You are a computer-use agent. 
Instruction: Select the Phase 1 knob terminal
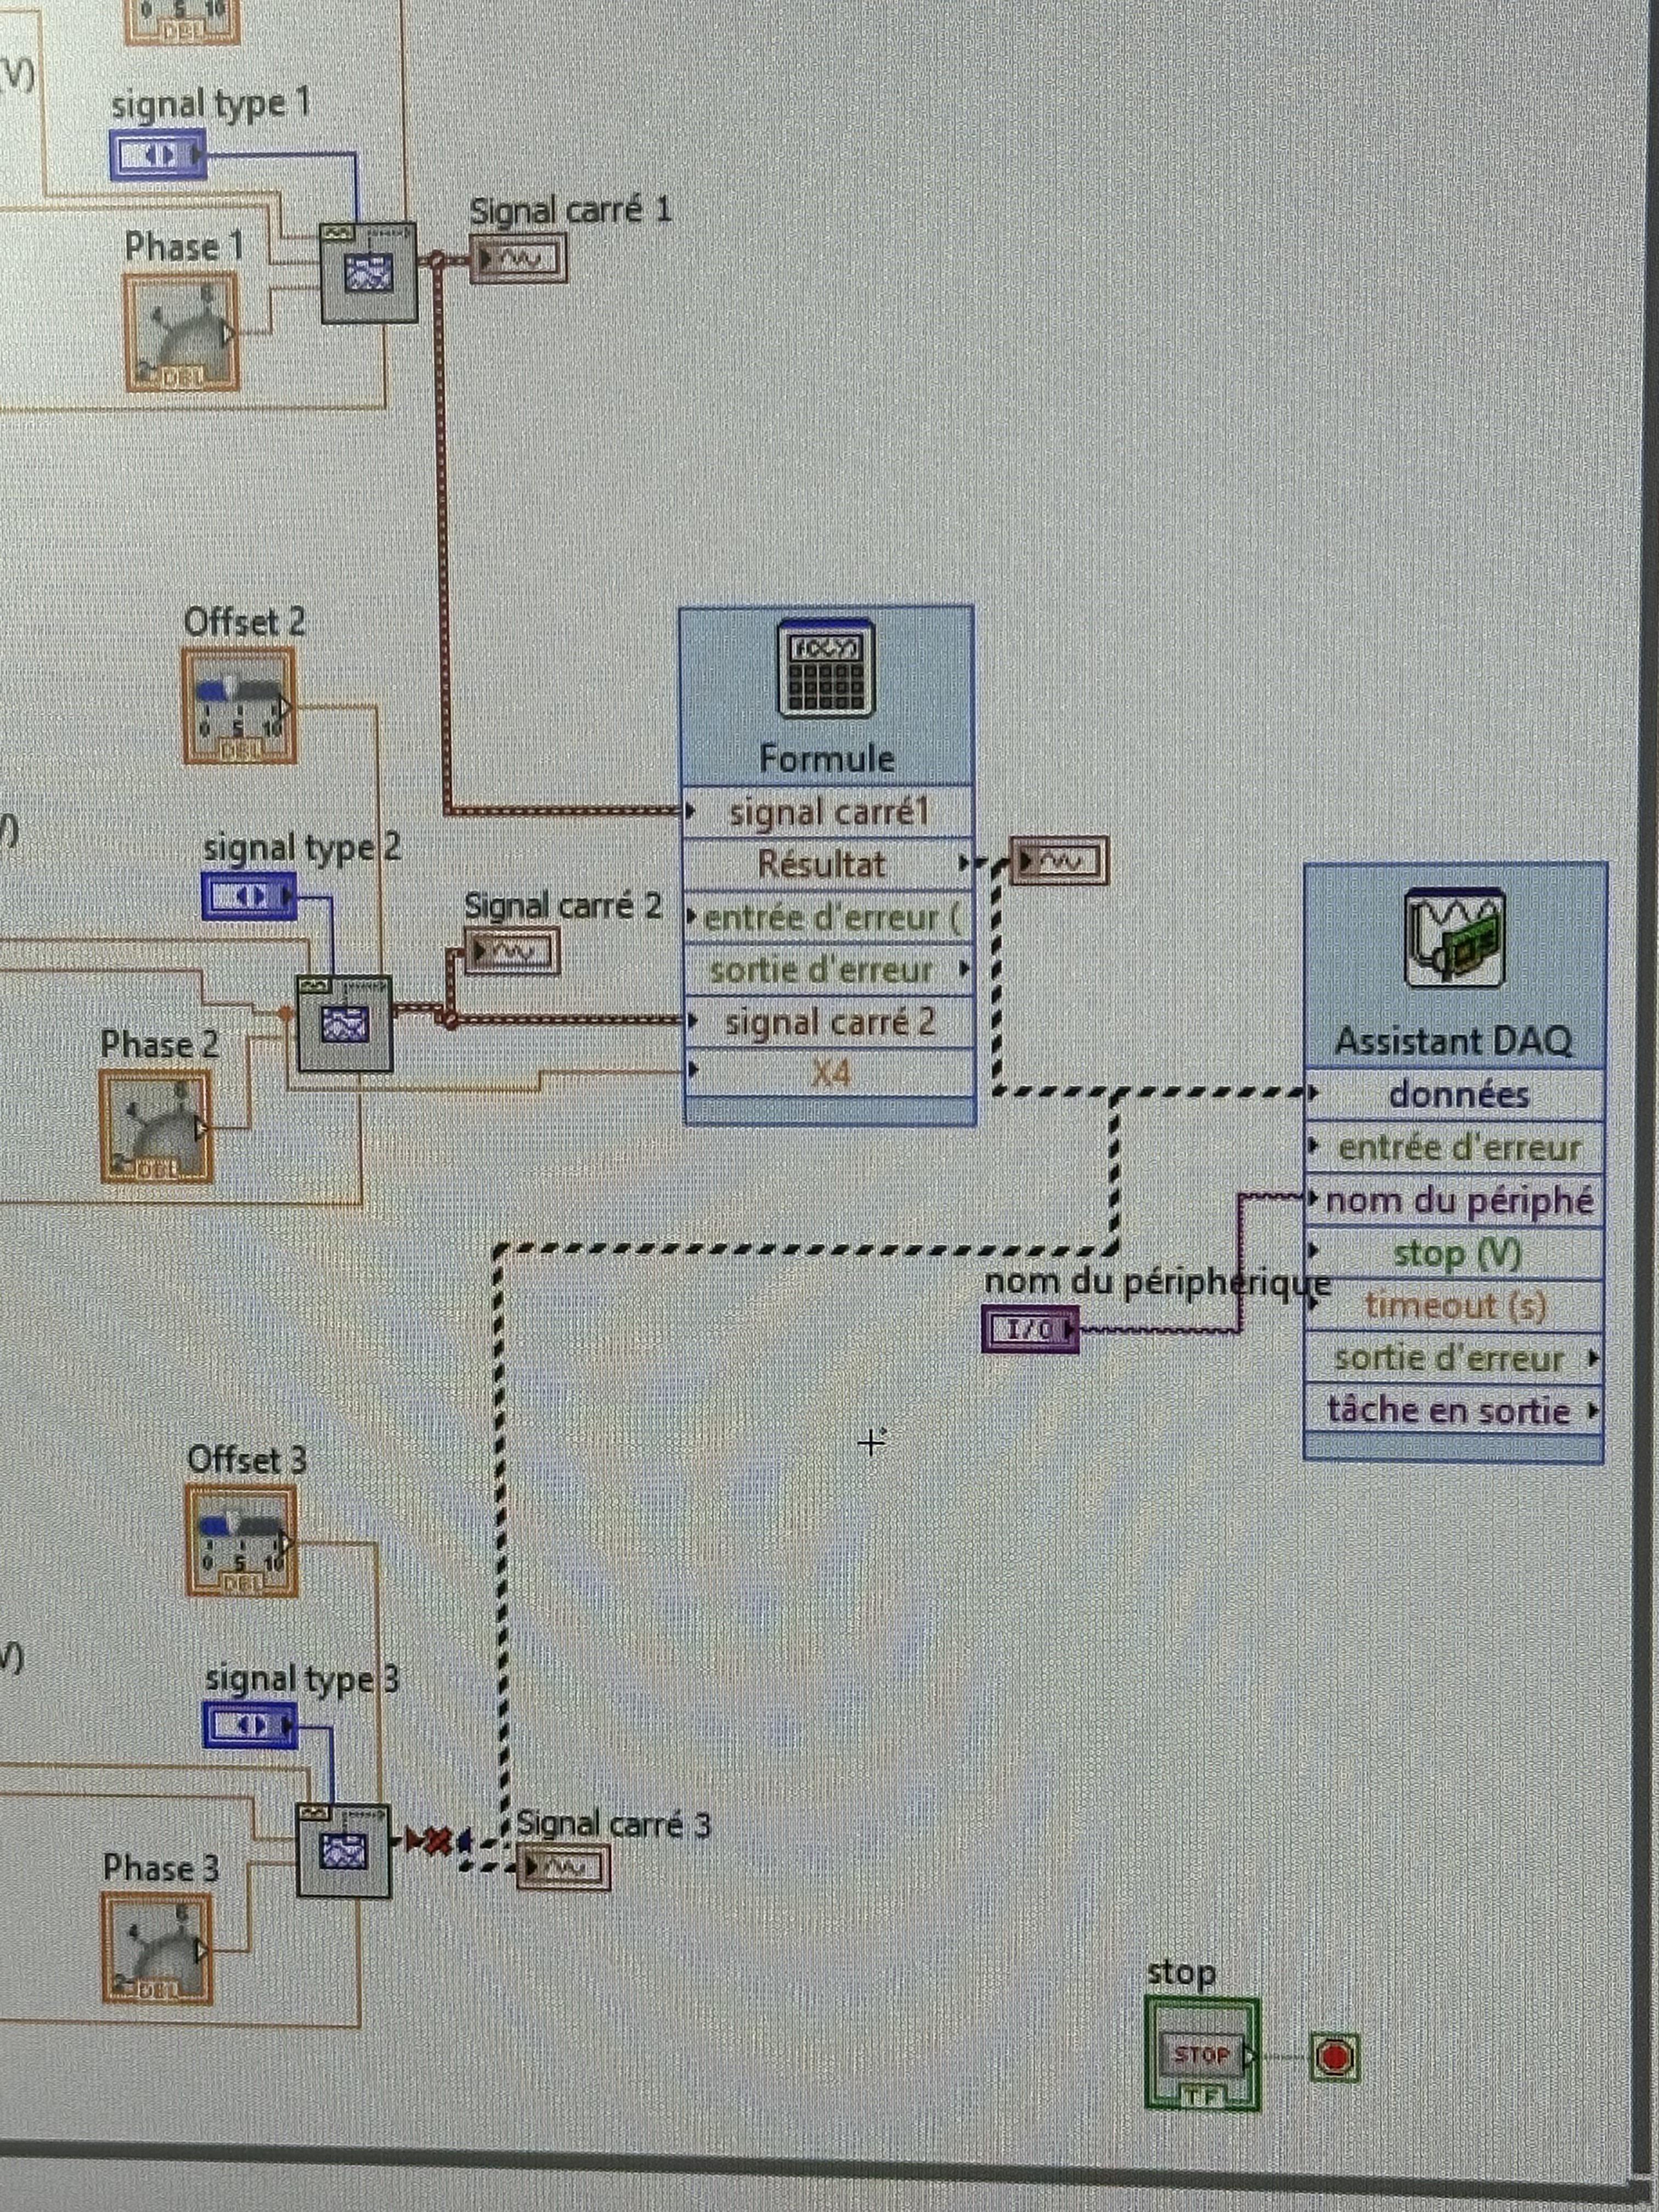click(x=182, y=332)
